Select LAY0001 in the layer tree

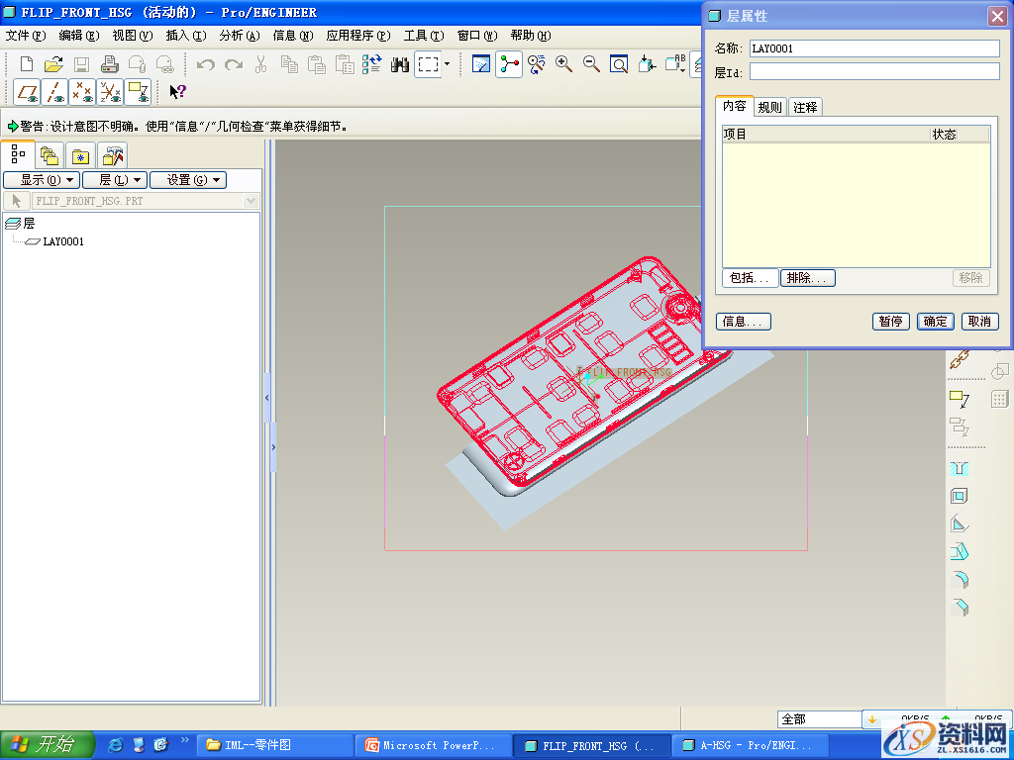[63, 241]
